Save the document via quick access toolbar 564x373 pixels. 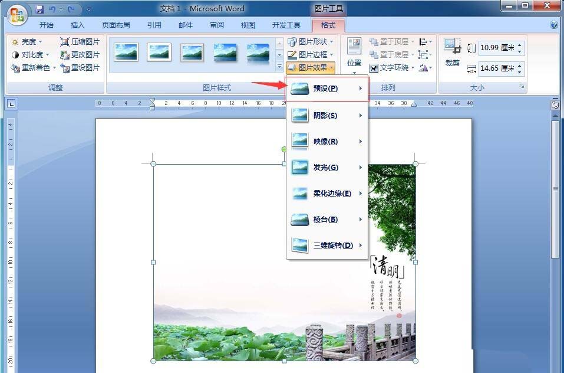39,9
